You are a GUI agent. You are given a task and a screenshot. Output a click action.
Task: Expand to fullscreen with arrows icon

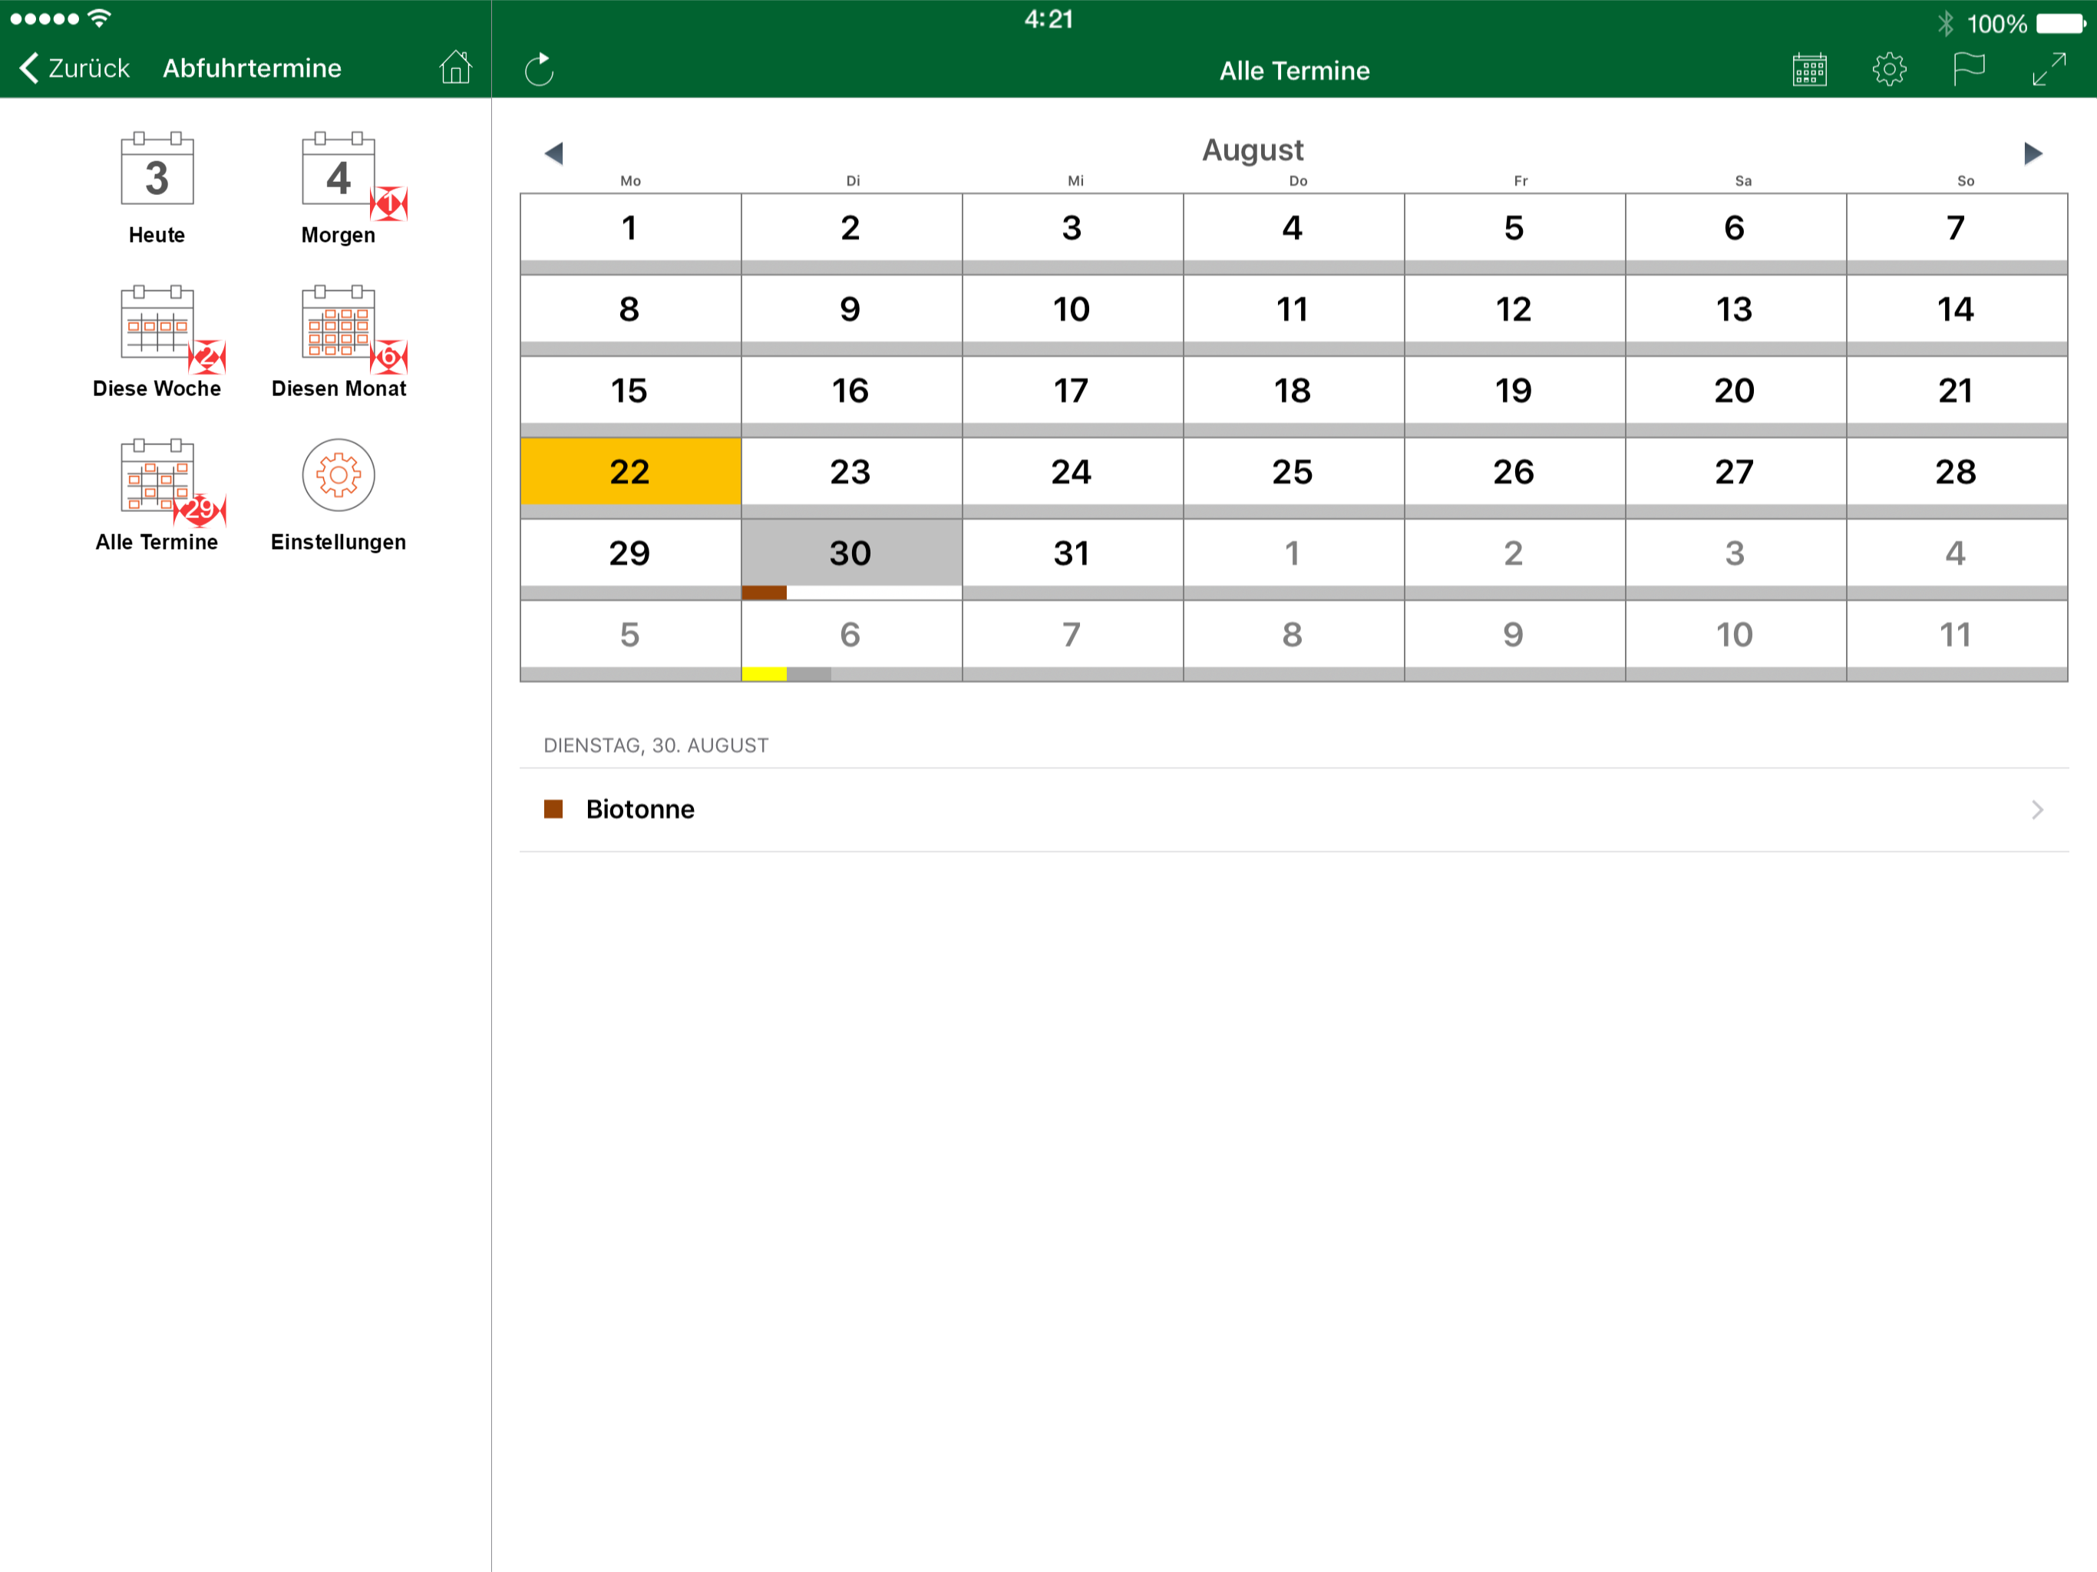(2049, 69)
